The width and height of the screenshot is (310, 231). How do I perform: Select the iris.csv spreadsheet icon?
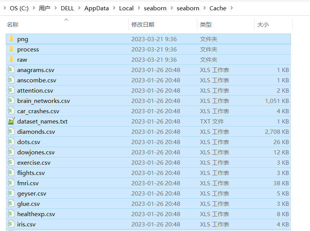point(11,224)
